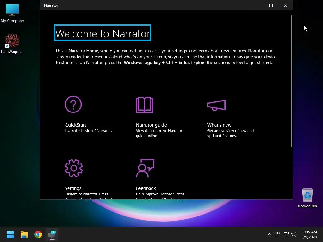Select the QuickStart title link
Image resolution: width=323 pixels, height=242 pixels.
[75, 125]
